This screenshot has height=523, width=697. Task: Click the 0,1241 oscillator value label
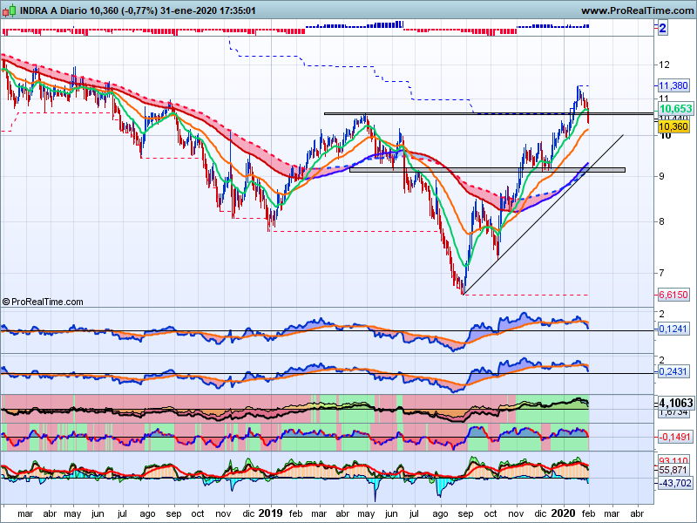(673, 329)
